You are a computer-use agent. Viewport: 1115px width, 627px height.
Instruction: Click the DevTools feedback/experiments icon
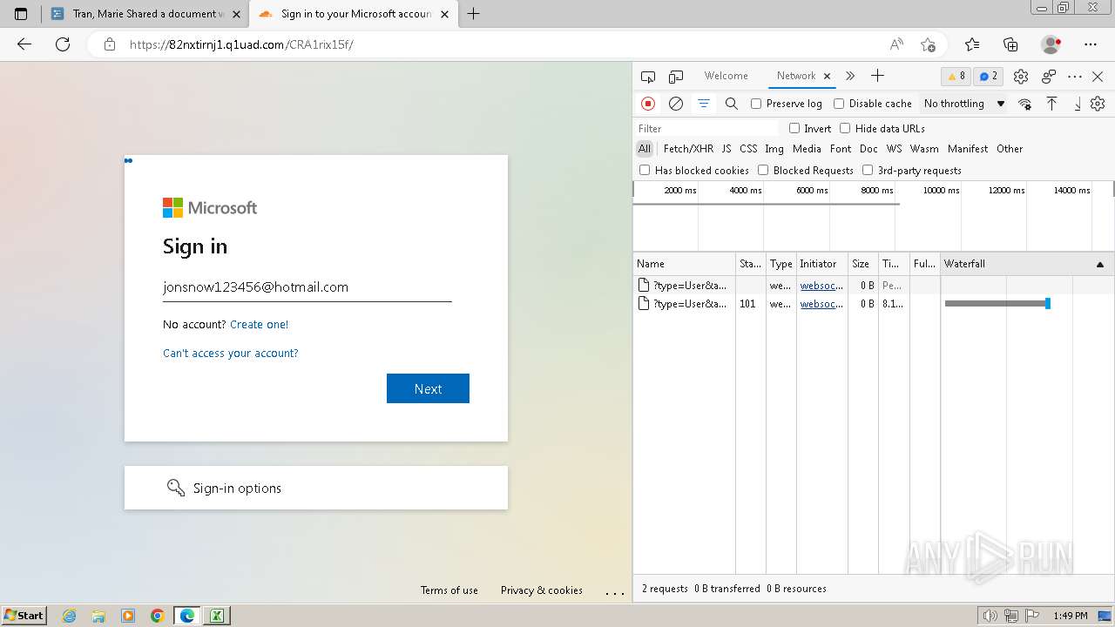(1049, 77)
